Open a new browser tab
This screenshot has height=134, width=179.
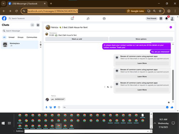pyautogui.click(x=51, y=4)
